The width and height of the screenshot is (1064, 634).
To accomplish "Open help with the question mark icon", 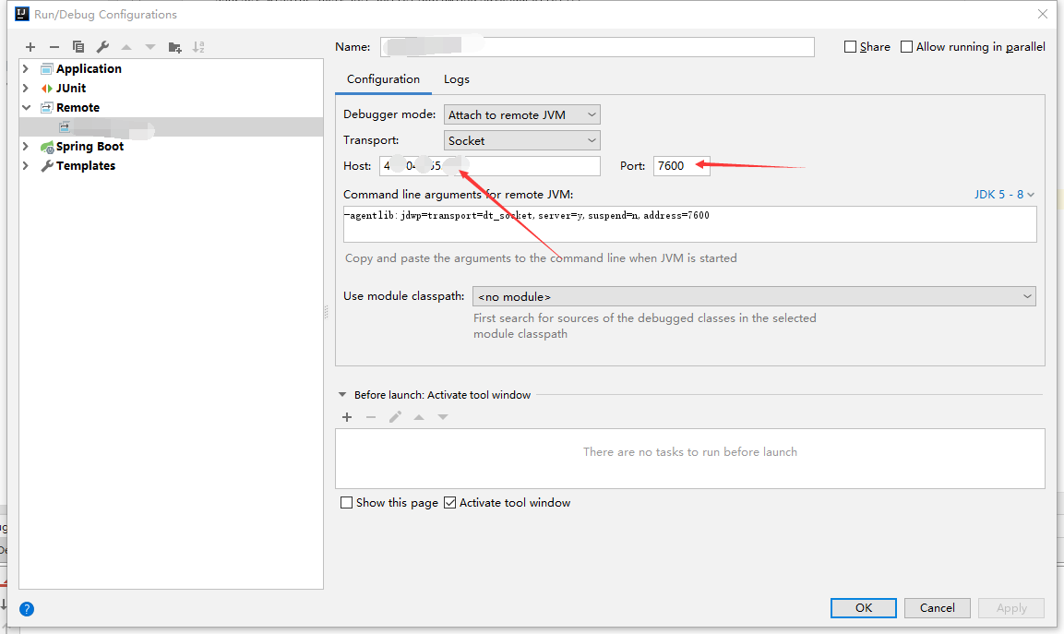I will pos(27,609).
